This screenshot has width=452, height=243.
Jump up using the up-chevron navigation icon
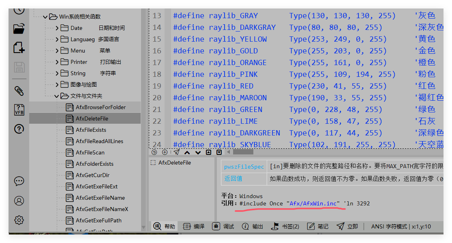coord(187,152)
